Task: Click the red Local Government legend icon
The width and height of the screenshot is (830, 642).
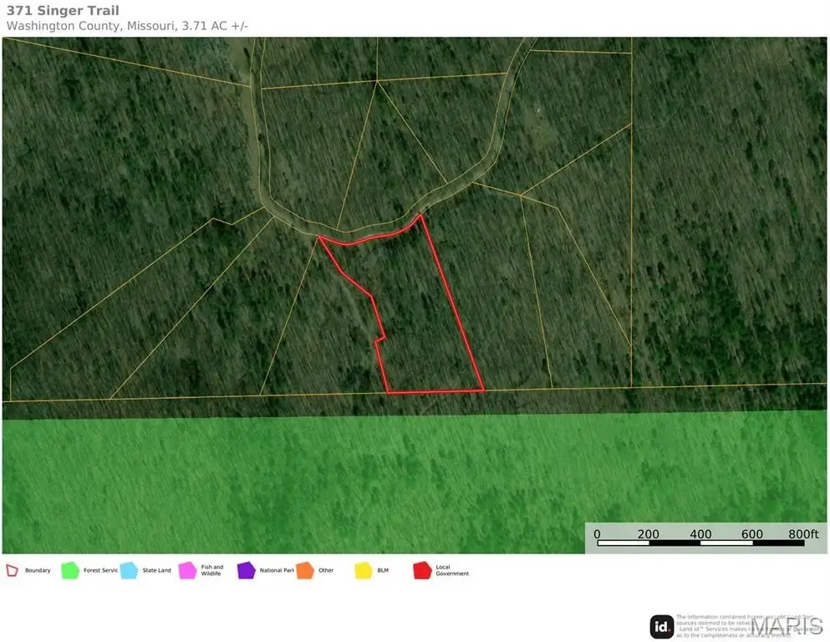Action: (x=423, y=571)
